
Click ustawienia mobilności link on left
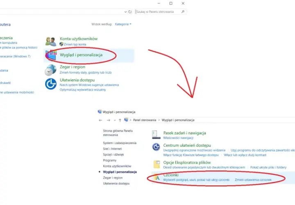click(17, 92)
